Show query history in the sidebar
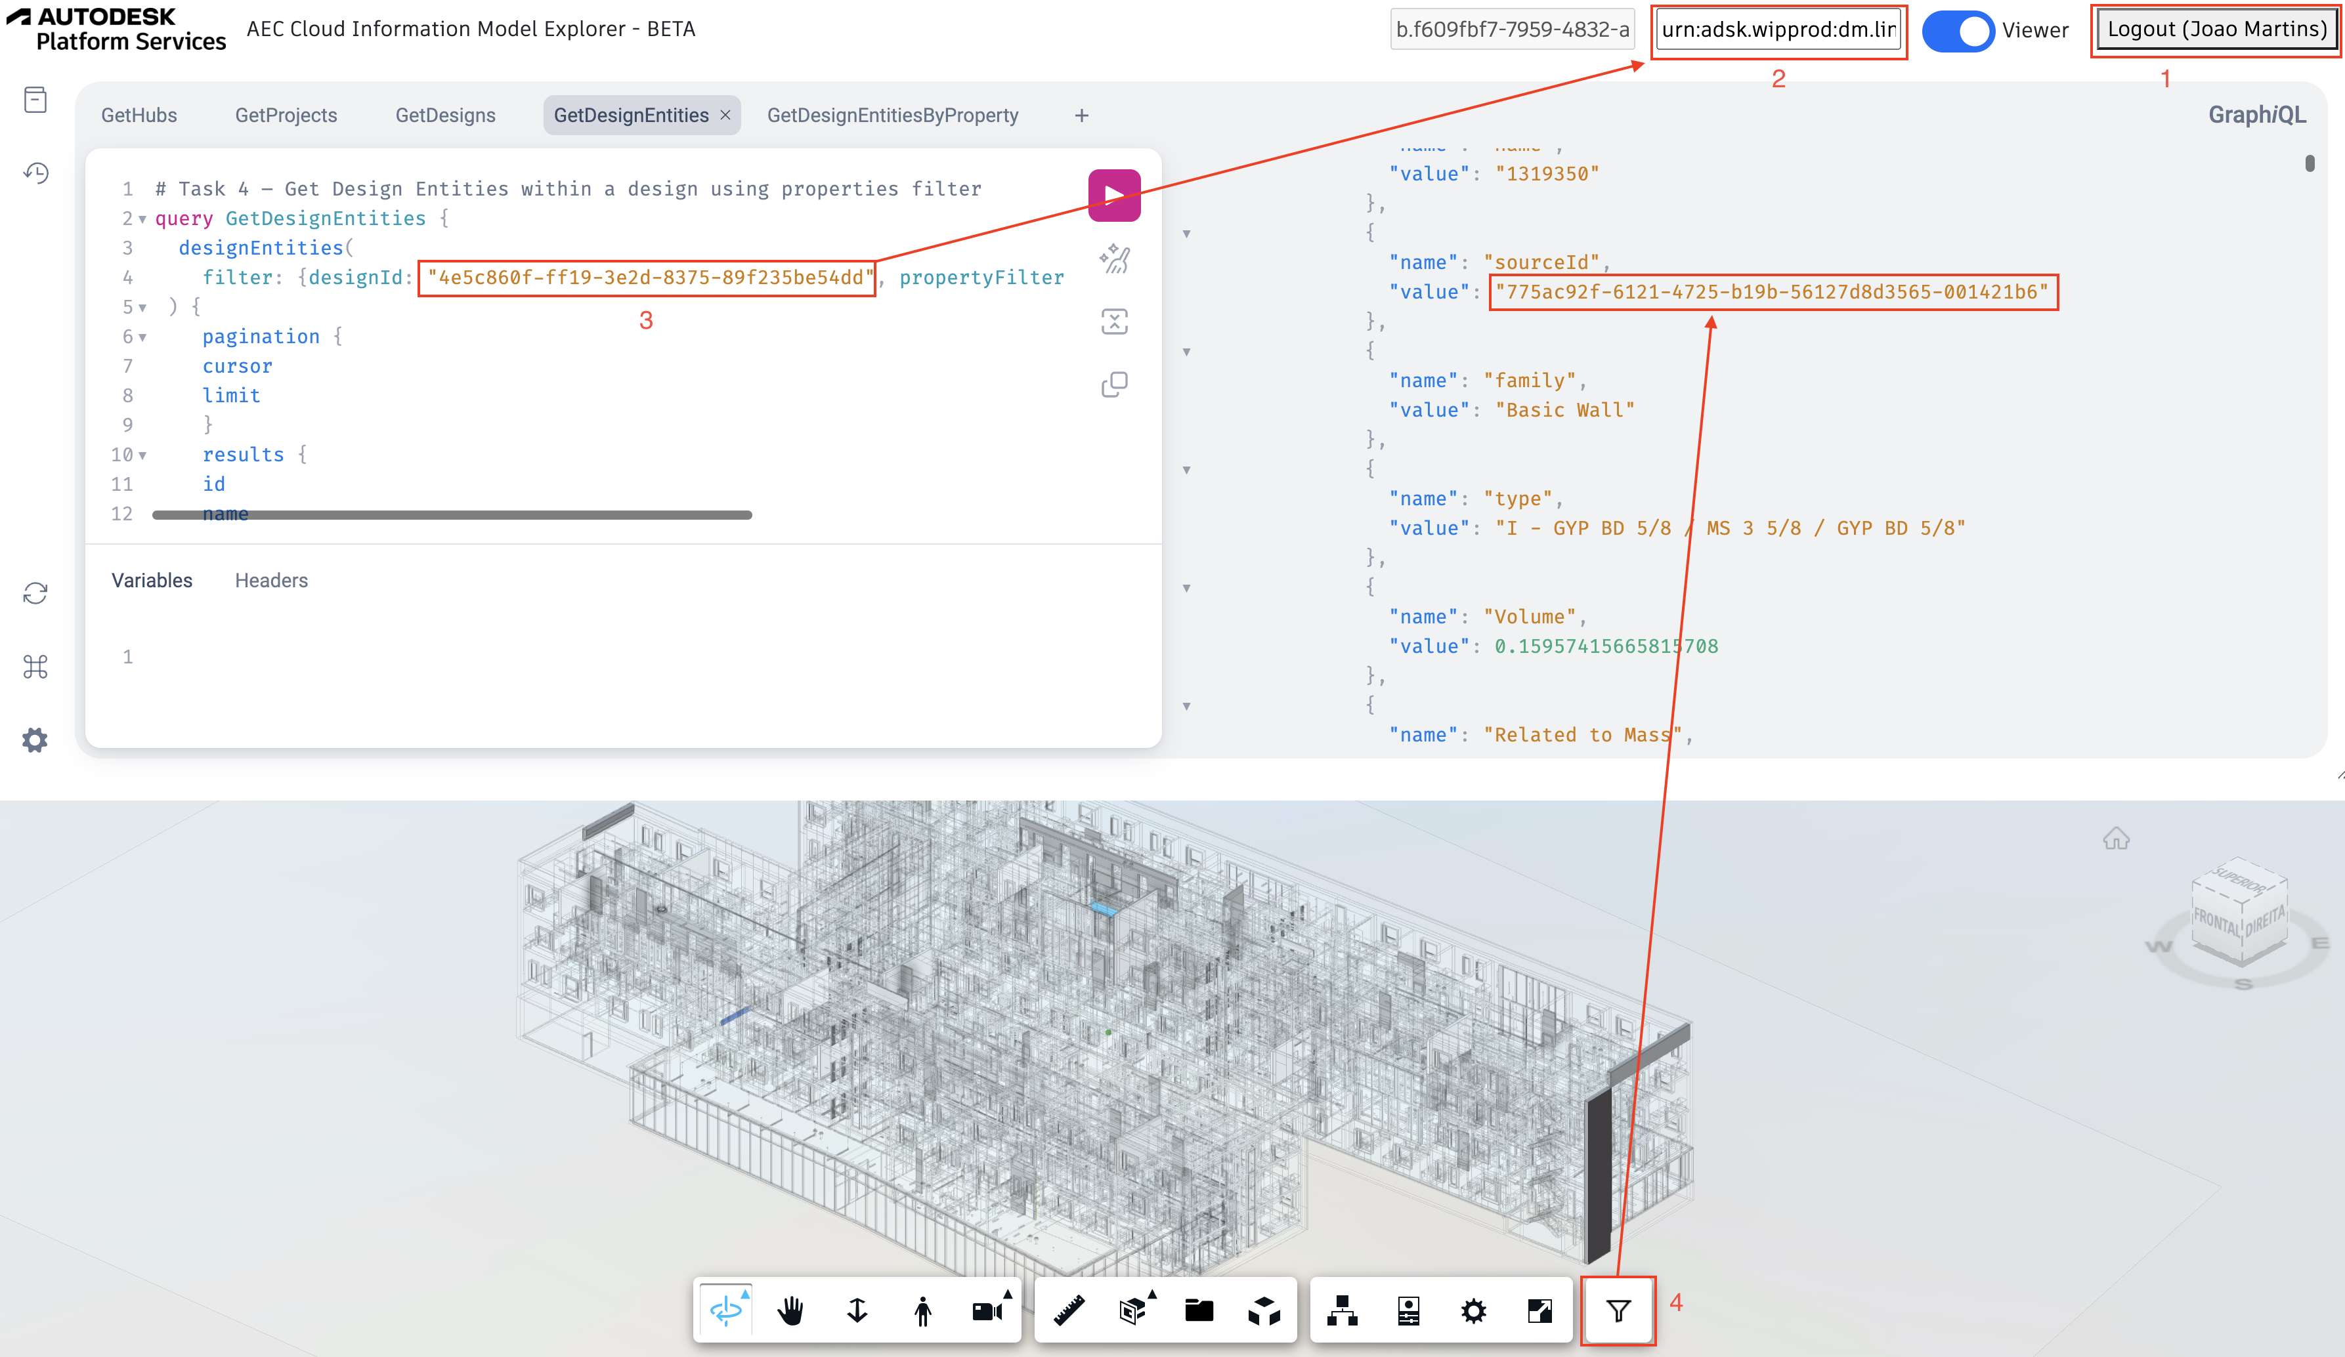Image resolution: width=2345 pixels, height=1357 pixels. [x=35, y=173]
